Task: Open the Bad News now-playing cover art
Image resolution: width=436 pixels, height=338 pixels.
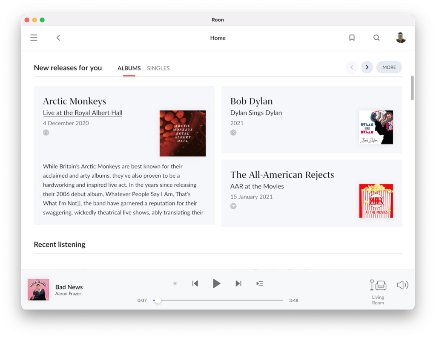Action: tap(38, 289)
